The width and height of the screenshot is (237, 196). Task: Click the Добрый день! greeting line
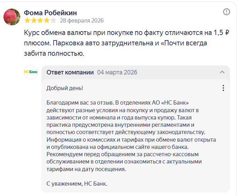[x=65, y=88]
